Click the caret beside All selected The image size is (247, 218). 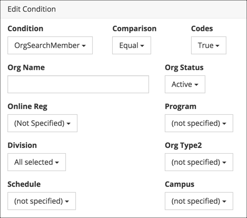57,163
